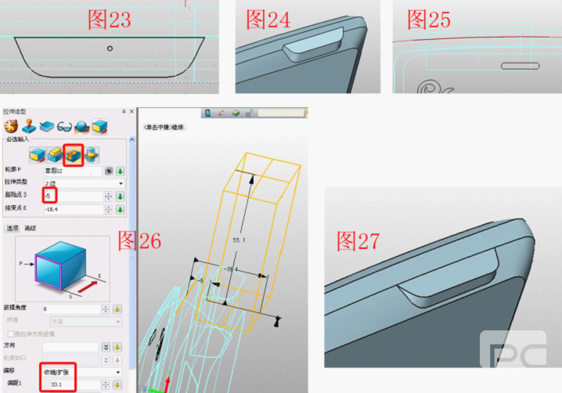The image size is (562, 393).
Task: Click the stamp icon in panel toolbar
Action: (x=28, y=126)
